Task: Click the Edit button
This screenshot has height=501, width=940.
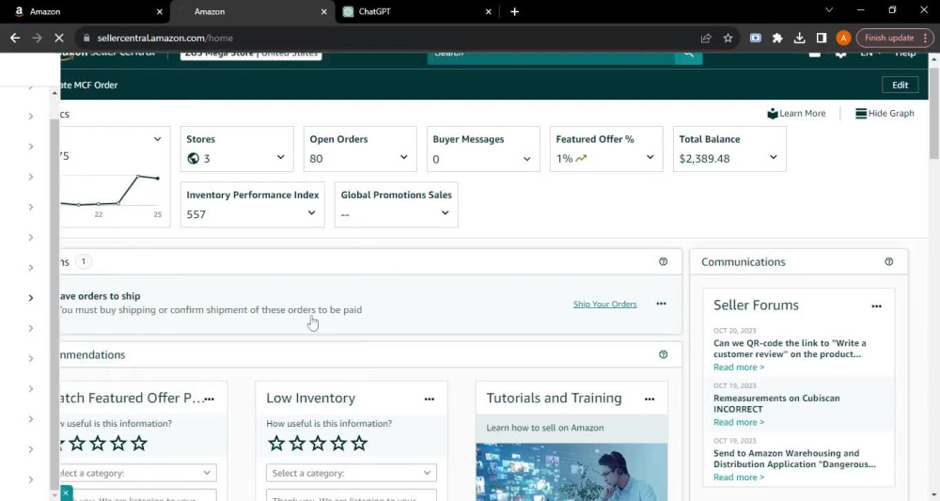Action: [900, 86]
